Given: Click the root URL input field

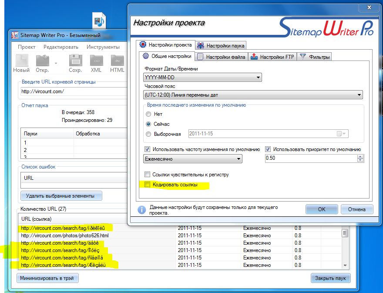Looking at the screenshot, I should [x=74, y=91].
